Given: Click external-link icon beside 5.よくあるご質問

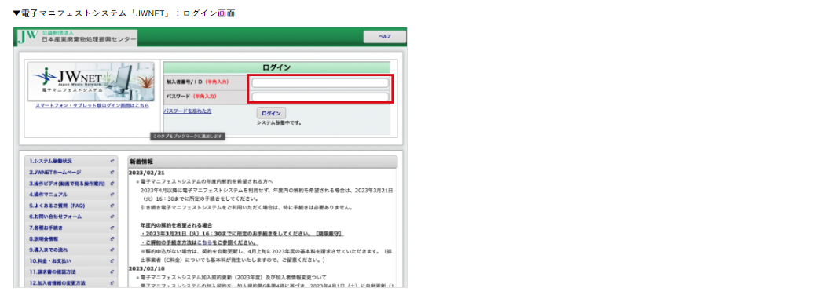Looking at the screenshot, I should pos(112,206).
